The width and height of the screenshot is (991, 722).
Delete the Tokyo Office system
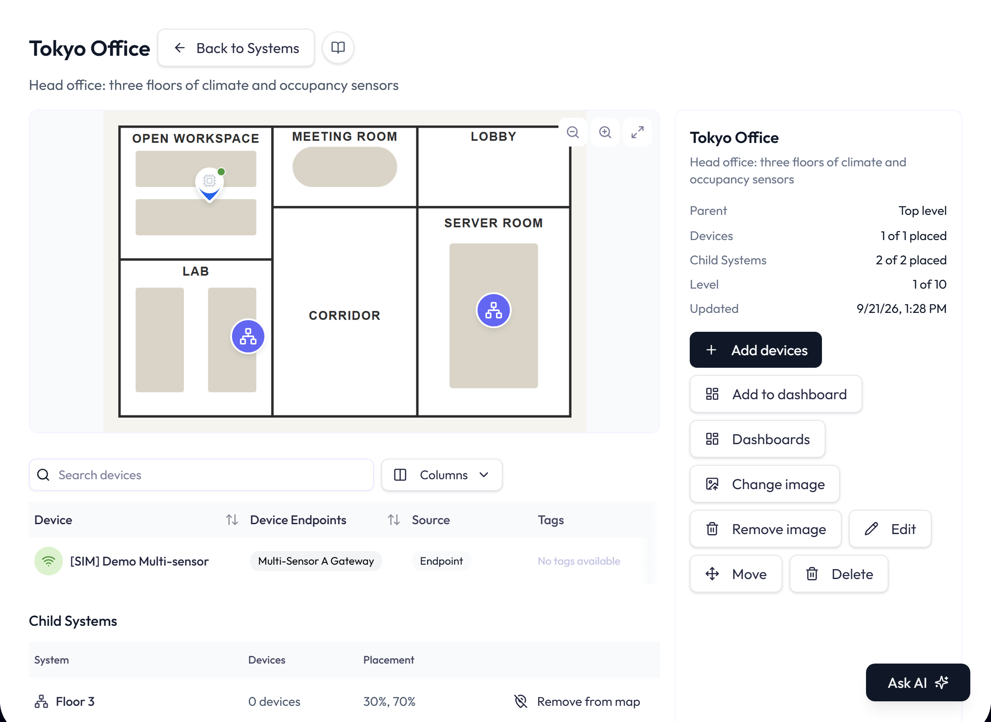839,574
